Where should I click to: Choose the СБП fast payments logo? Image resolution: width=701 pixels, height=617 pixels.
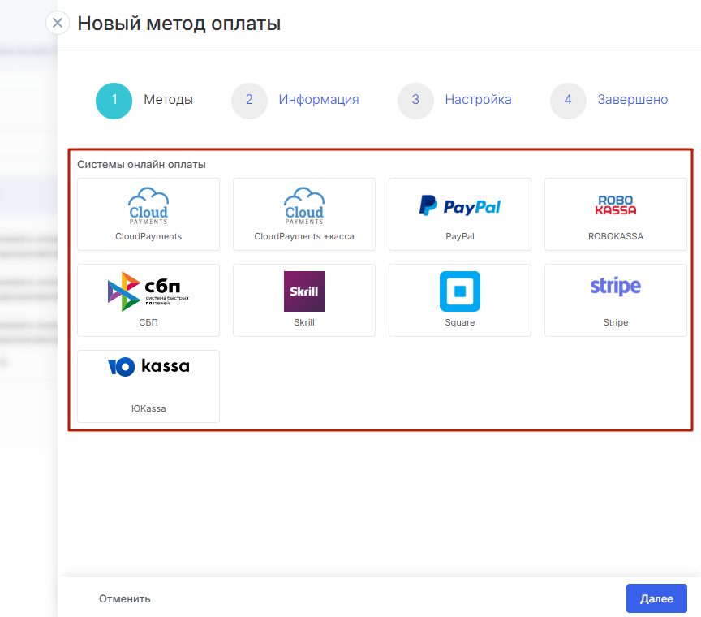pyautogui.click(x=148, y=291)
